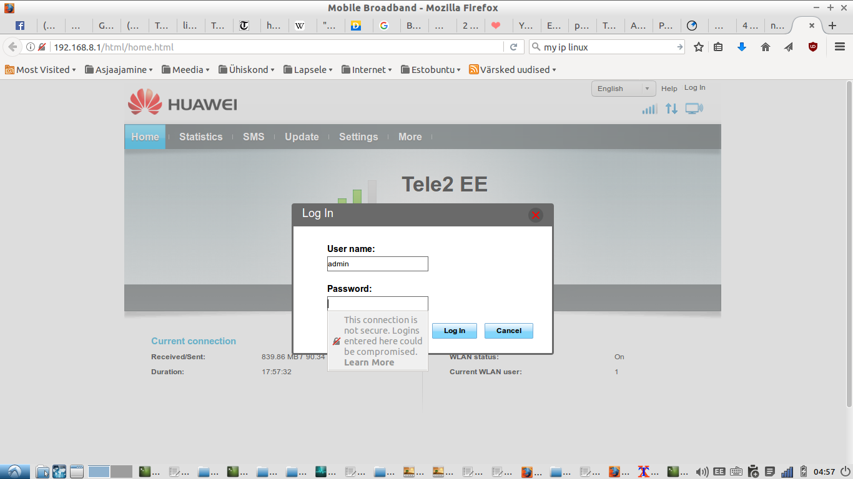Screen dimensions: 853x479
Task: Open the tab with the heart icon
Action: (496, 26)
